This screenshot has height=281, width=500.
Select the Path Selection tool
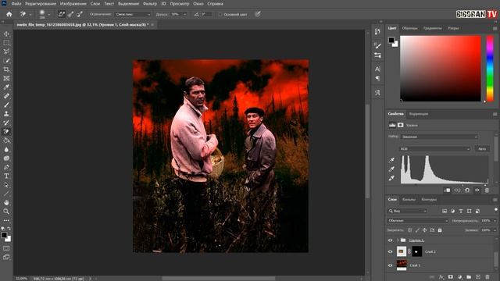pos(6,185)
